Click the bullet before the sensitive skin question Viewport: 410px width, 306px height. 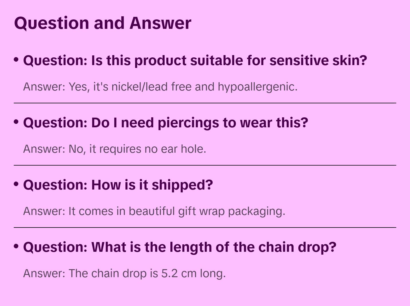pyautogui.click(x=16, y=60)
